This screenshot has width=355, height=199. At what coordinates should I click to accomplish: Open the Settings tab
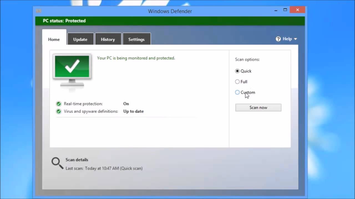[x=136, y=39]
